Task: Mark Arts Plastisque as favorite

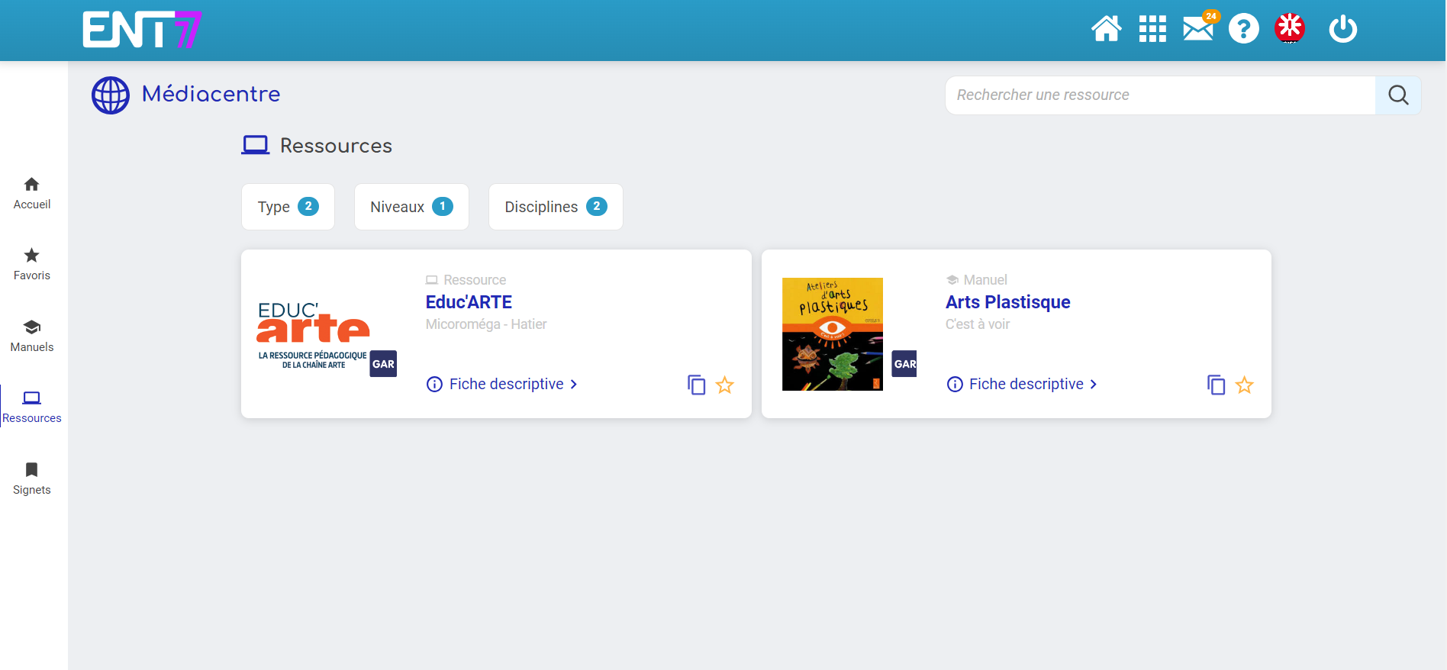Action: tap(1245, 385)
